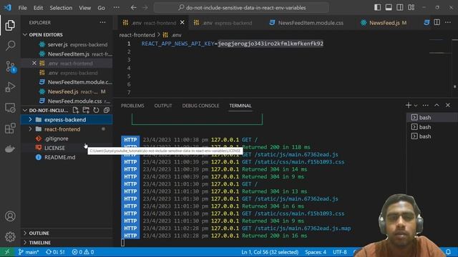
Task: Switch to NewsFeed.js editor tab
Action: click(x=384, y=23)
